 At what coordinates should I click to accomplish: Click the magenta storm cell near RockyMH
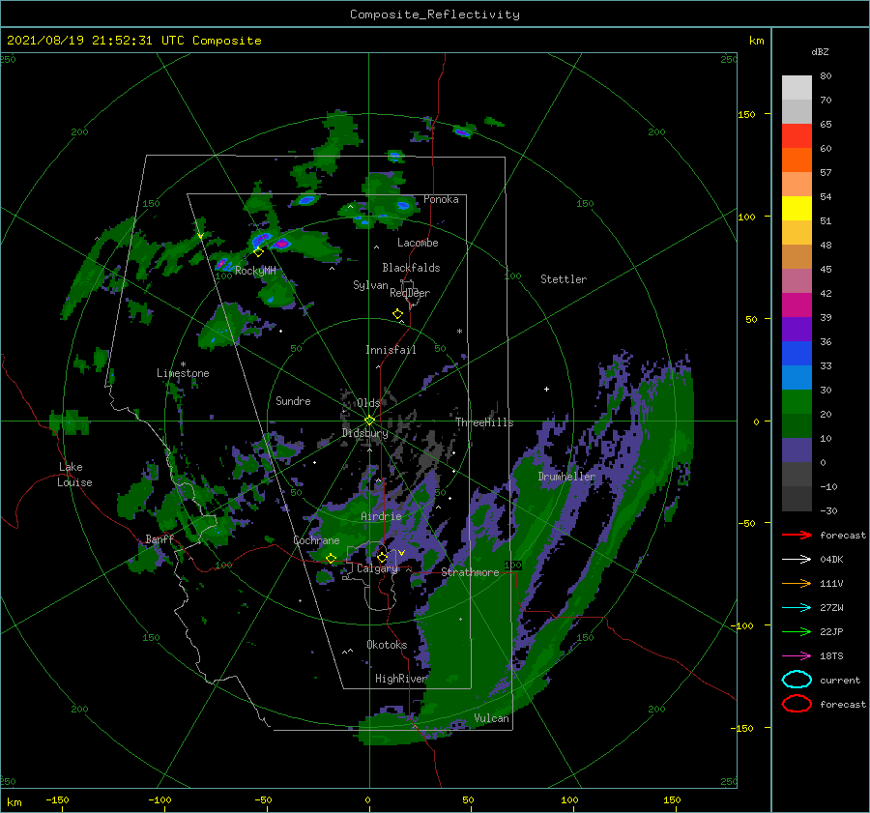281,244
